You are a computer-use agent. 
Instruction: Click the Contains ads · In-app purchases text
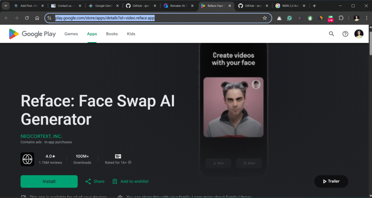46,142
